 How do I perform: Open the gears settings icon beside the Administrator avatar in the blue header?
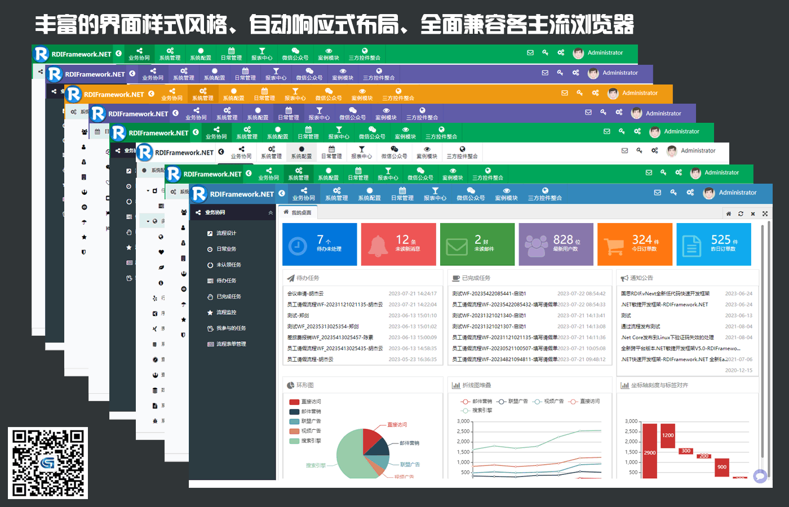[690, 193]
